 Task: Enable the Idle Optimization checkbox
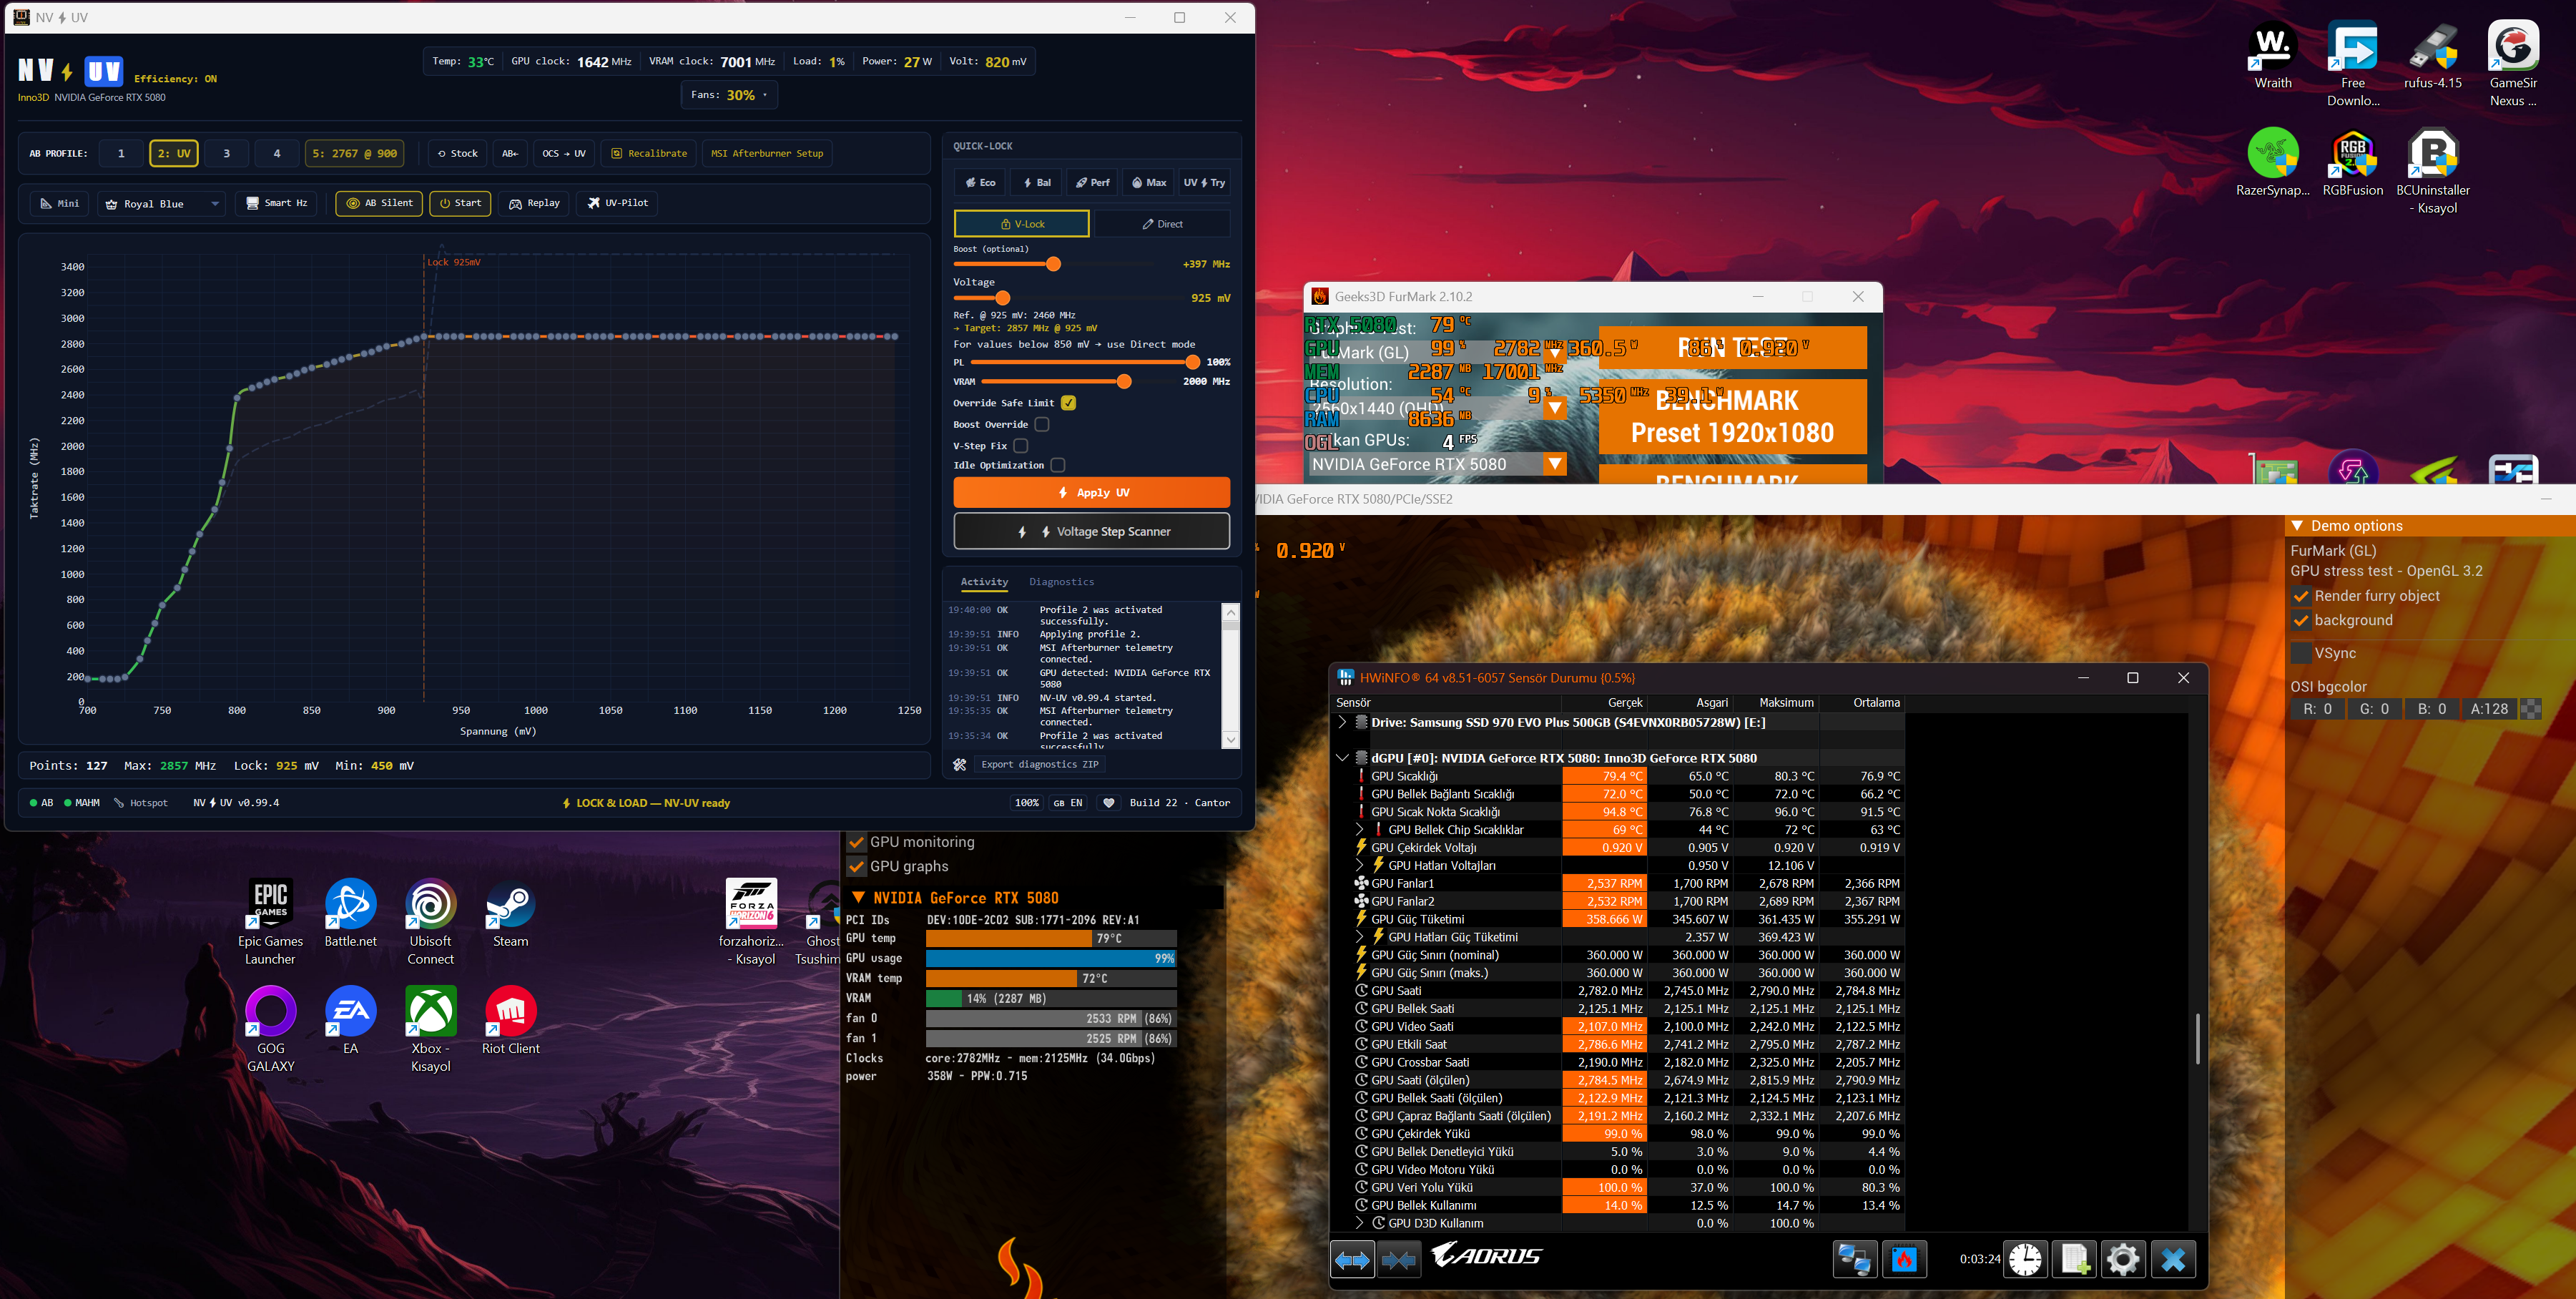point(1058,465)
